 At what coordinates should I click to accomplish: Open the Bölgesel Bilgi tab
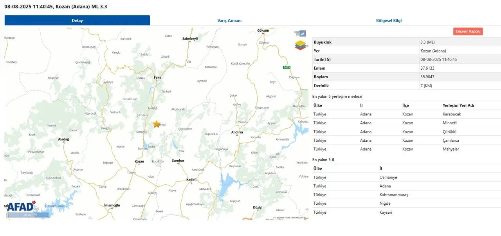point(389,21)
